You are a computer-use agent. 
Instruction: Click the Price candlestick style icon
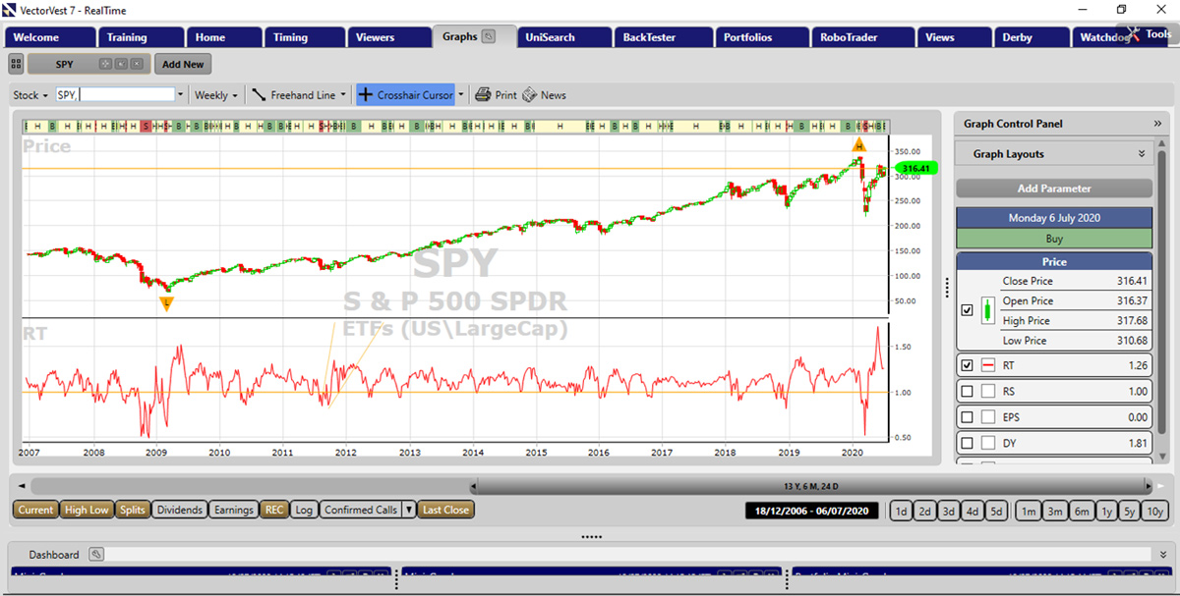(988, 310)
